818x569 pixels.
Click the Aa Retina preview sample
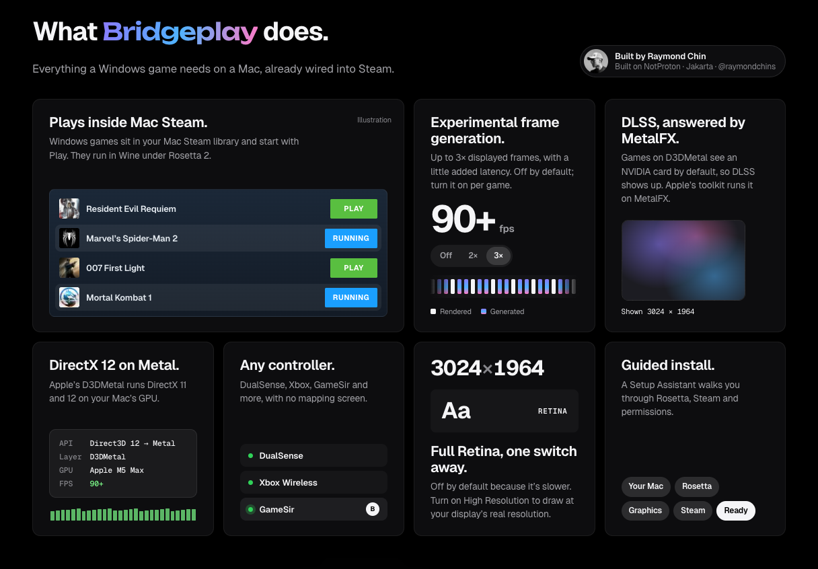tap(505, 411)
